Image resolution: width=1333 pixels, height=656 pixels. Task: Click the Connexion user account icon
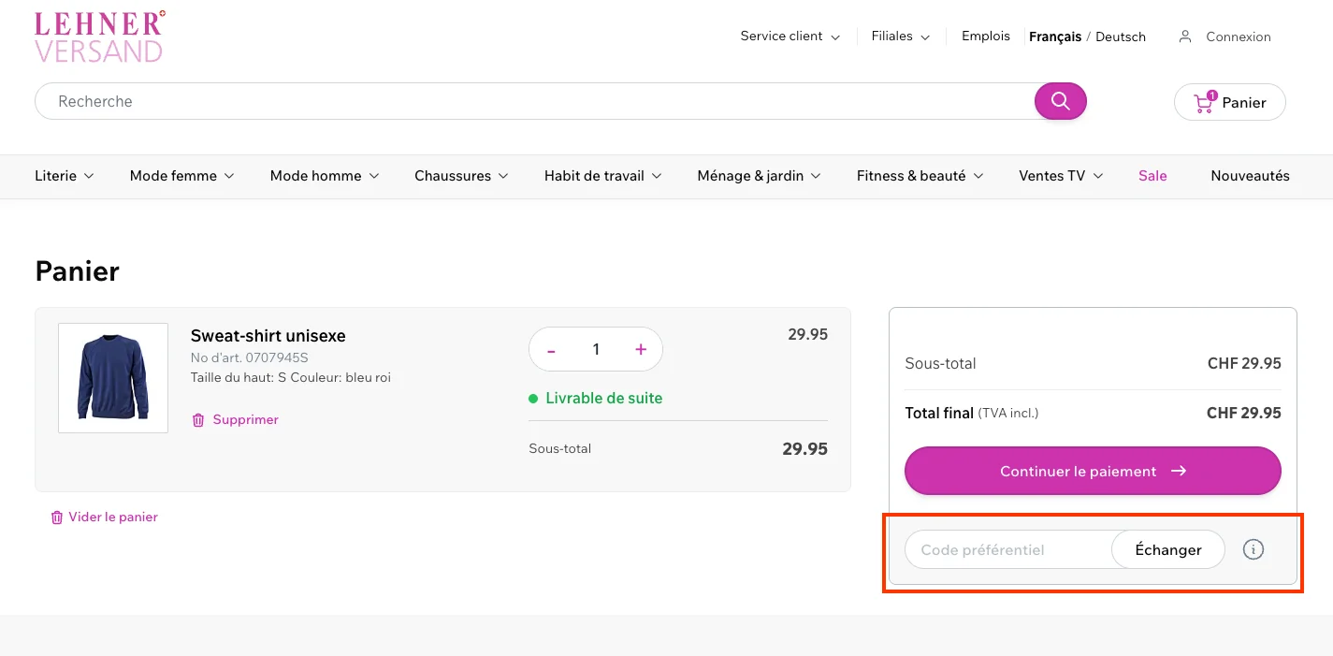pyautogui.click(x=1185, y=36)
